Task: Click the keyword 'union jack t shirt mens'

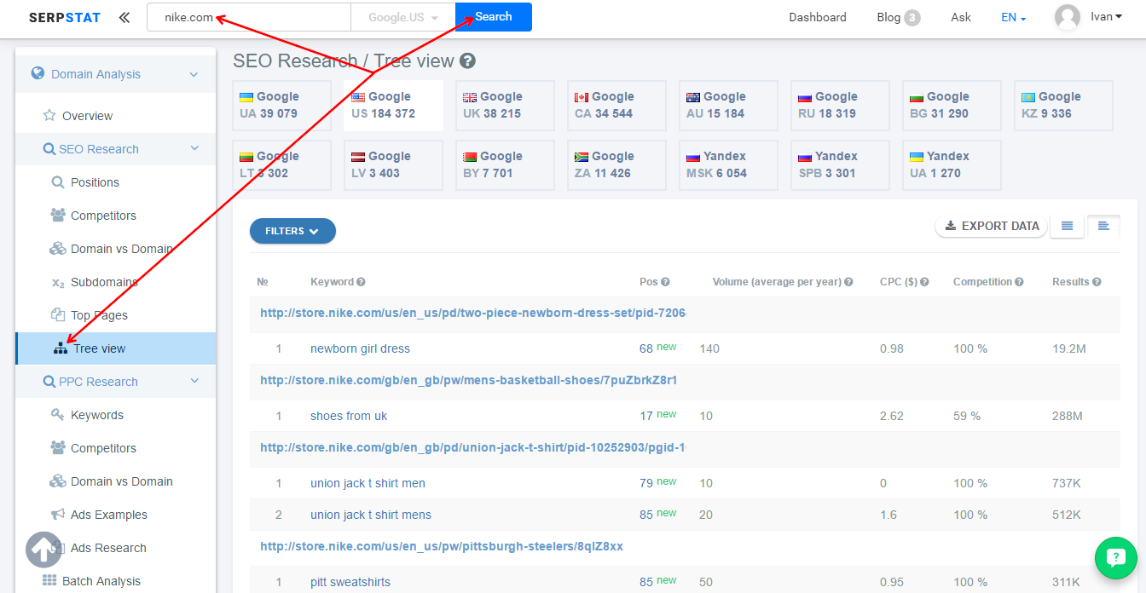Action: [x=371, y=515]
